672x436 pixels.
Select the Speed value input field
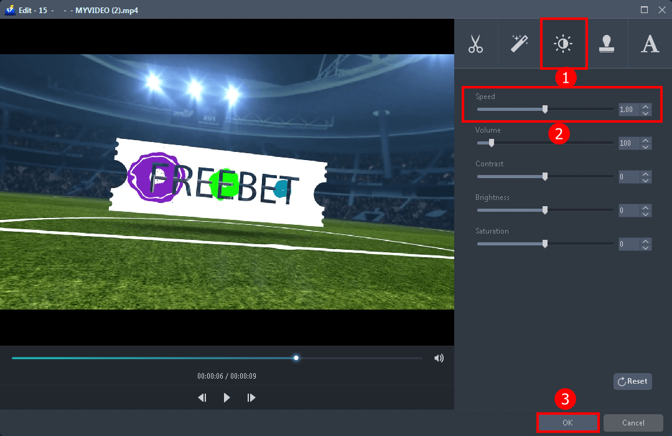[x=628, y=109]
